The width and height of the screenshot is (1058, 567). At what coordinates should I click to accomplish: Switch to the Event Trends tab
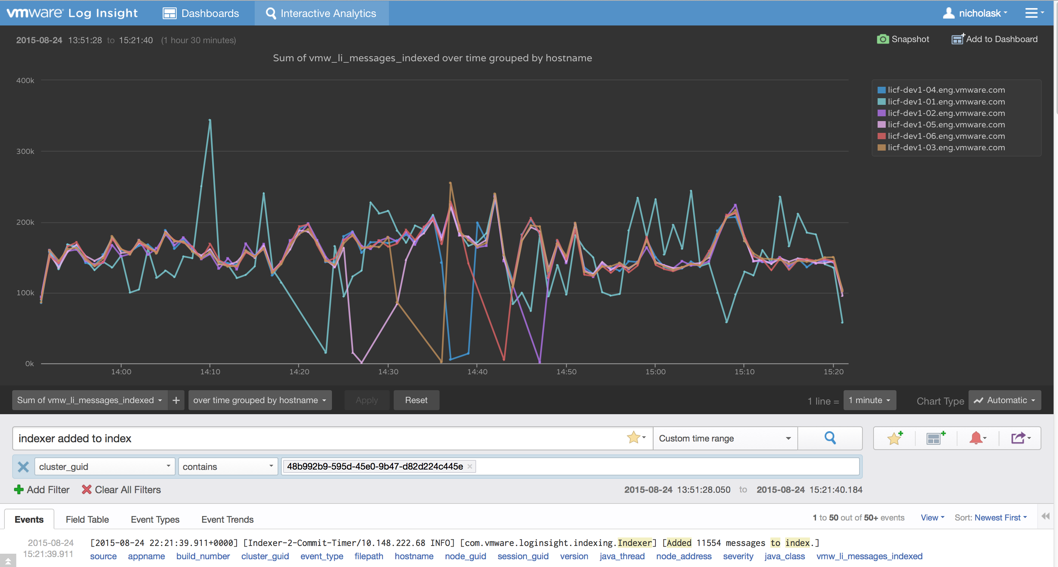(228, 519)
